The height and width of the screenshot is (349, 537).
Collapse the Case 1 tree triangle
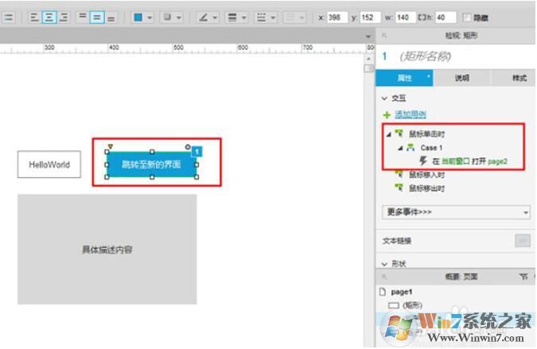[400, 148]
